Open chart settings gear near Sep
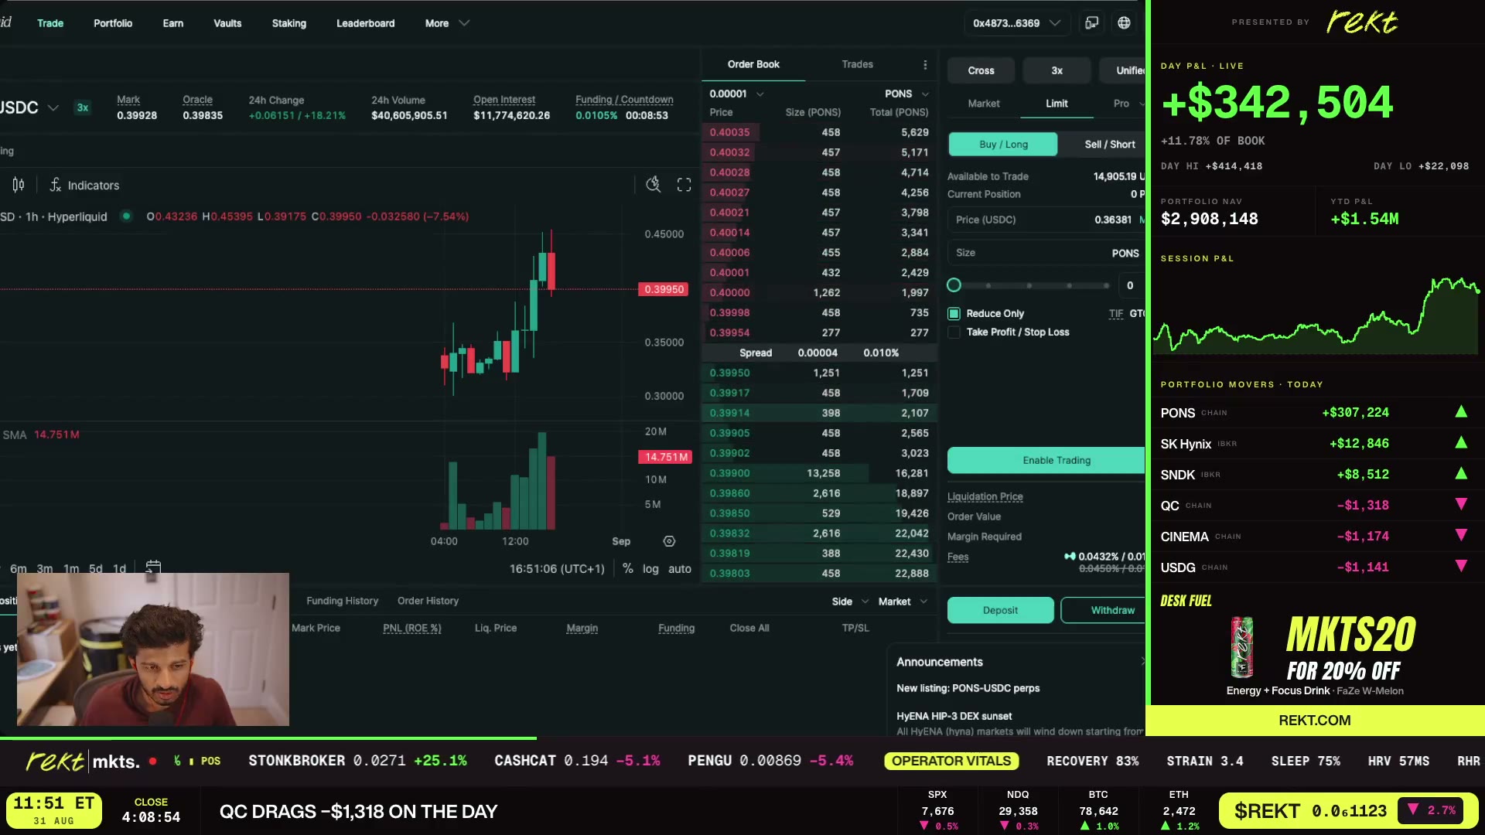Viewport: 1485px width, 835px height. (669, 541)
